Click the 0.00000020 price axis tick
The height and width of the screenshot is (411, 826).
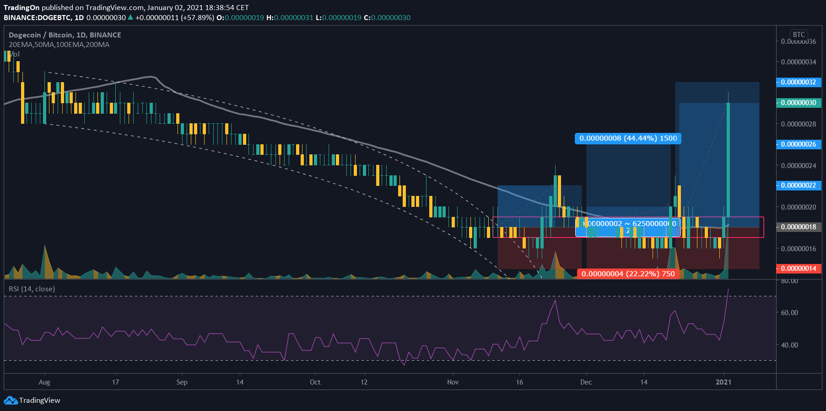(x=799, y=207)
